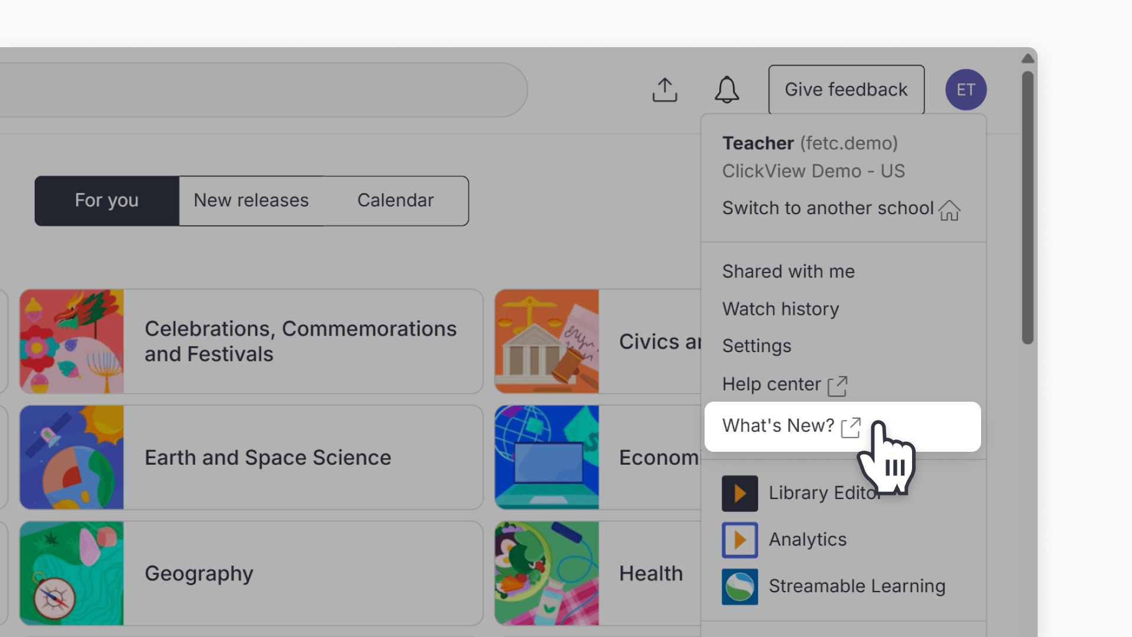
Task: Switch to the New releases tab
Action: tap(251, 201)
